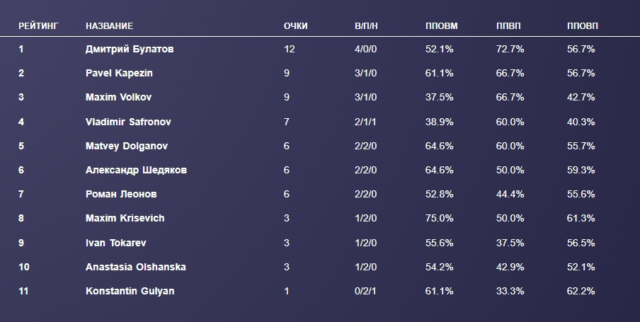The image size is (640, 322).
Task: Sort by the ППОВП column header
Action: (583, 26)
